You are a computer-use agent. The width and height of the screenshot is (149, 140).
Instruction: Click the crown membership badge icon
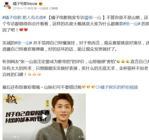point(41,4)
